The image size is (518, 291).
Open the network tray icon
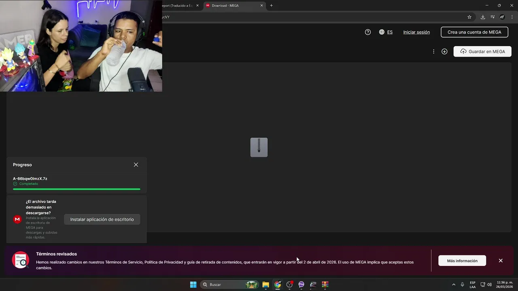(483, 285)
